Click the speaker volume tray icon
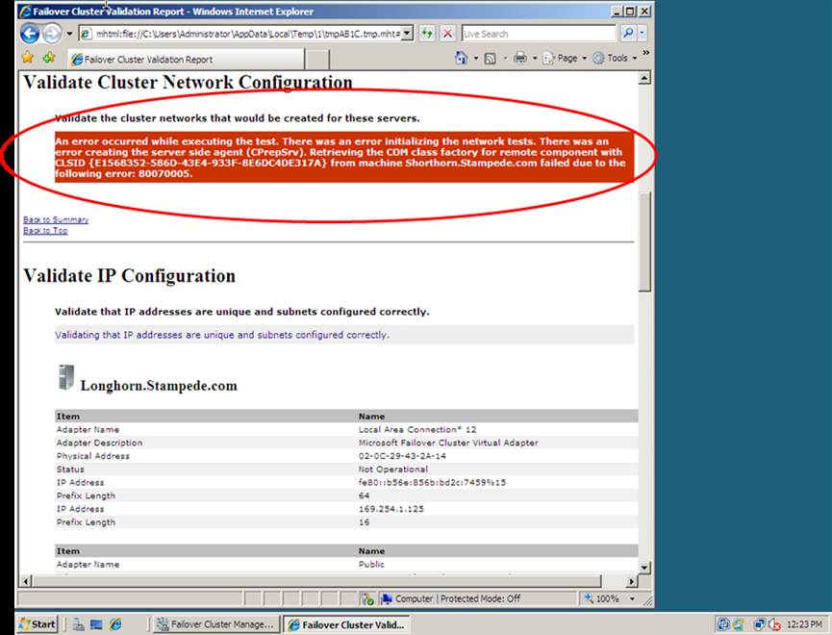 tap(774, 625)
